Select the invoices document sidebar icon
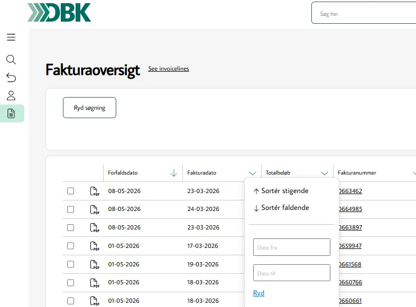The height and width of the screenshot is (307, 416). click(11, 113)
